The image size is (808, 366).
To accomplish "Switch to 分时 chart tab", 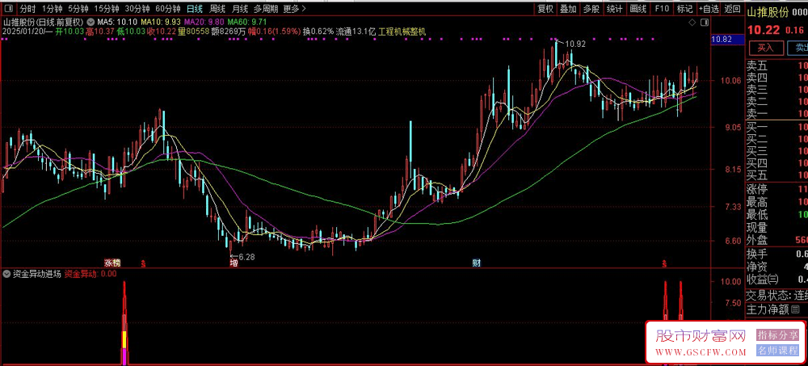I will click(x=27, y=9).
